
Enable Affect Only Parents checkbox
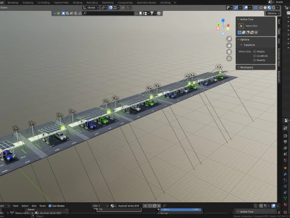coord(254,61)
